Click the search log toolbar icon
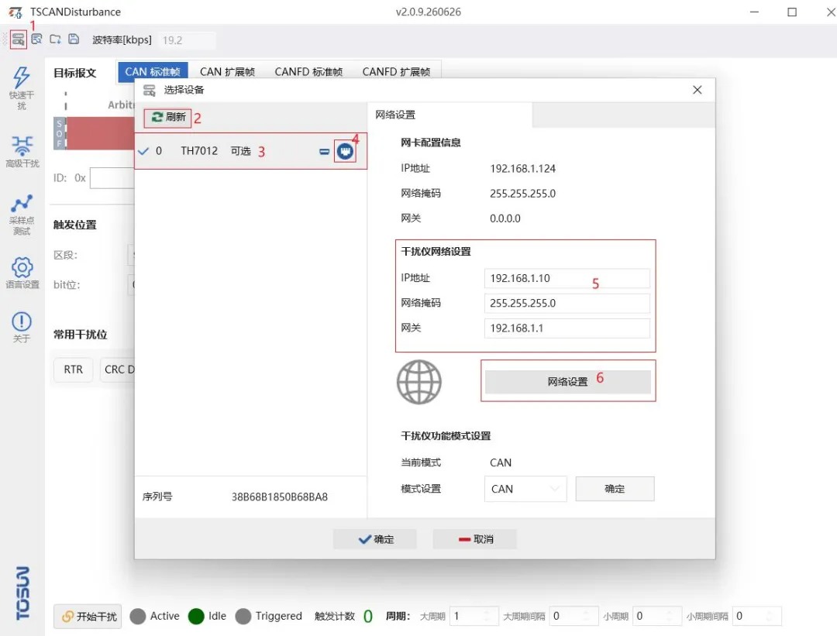837x636 pixels. pos(36,39)
